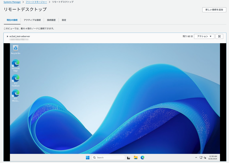Select the EC2 Feedback desktop shortcut
Image resolution: width=229 pixels, height=163 pixels.
15,79
